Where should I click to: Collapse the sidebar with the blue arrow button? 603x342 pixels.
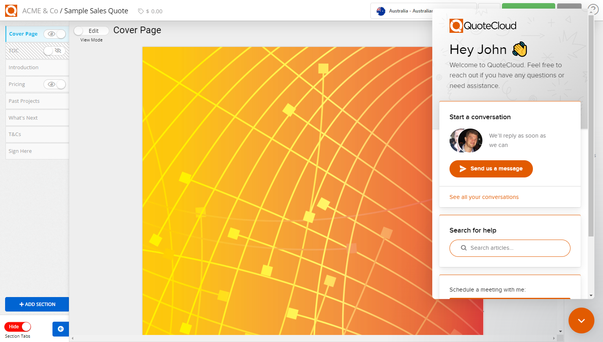(x=61, y=329)
